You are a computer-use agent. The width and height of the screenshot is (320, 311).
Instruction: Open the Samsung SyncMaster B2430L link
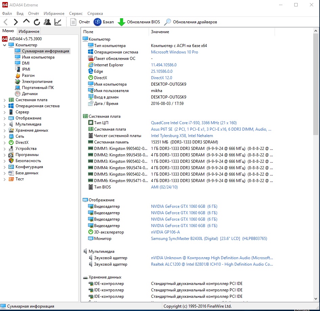[x=209, y=238]
